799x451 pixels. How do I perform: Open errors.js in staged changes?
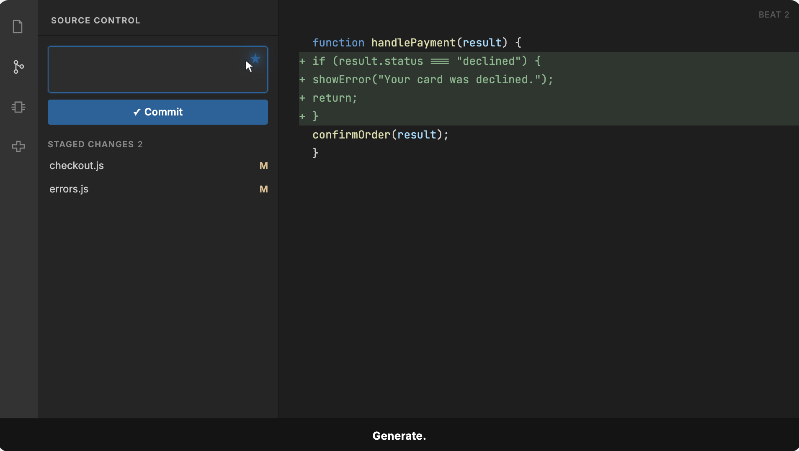[x=158, y=189]
